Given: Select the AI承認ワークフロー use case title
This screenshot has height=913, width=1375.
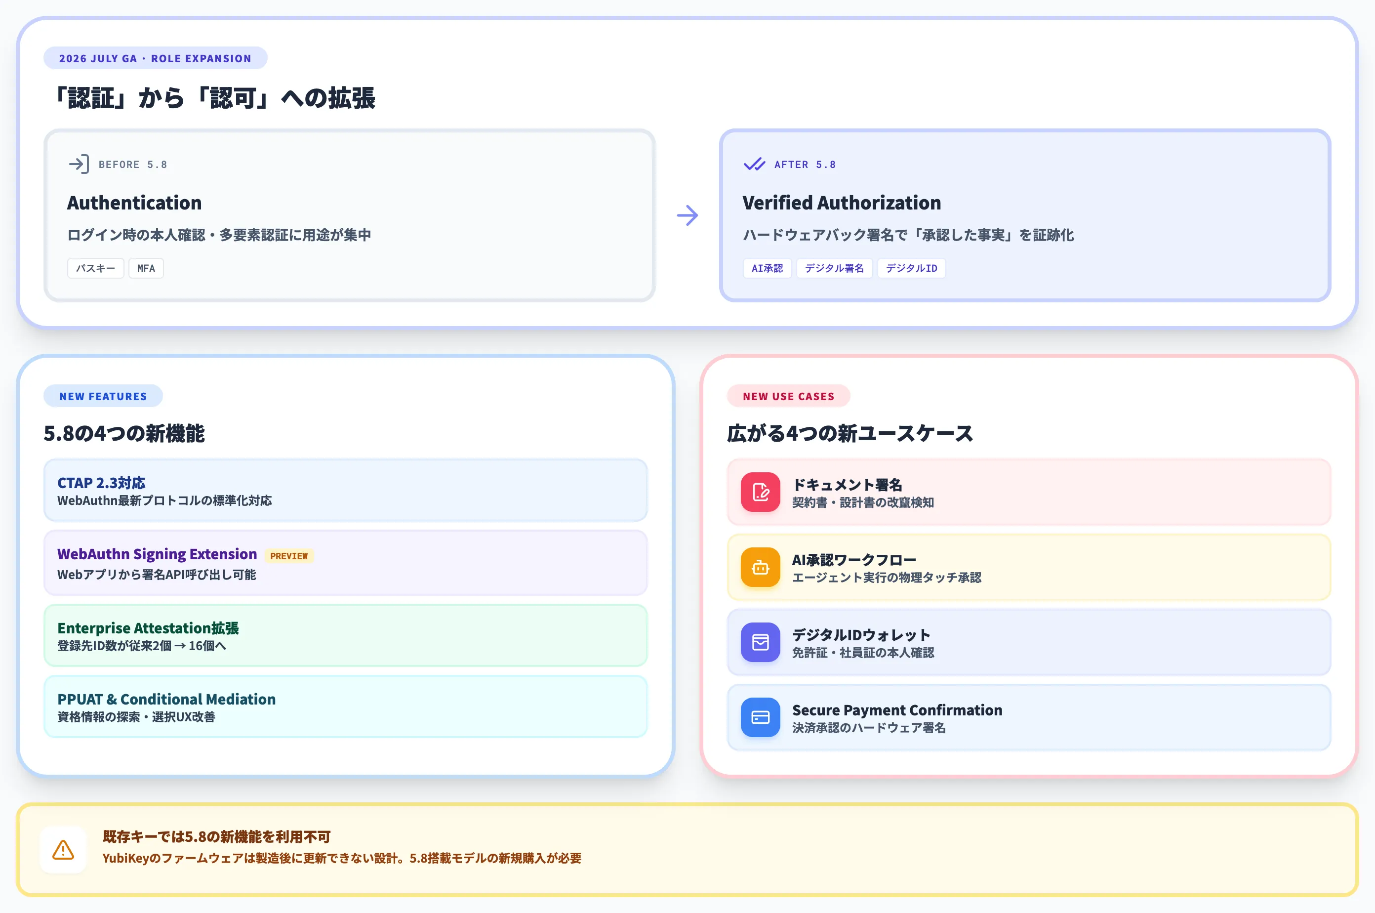Looking at the screenshot, I should click(x=854, y=560).
